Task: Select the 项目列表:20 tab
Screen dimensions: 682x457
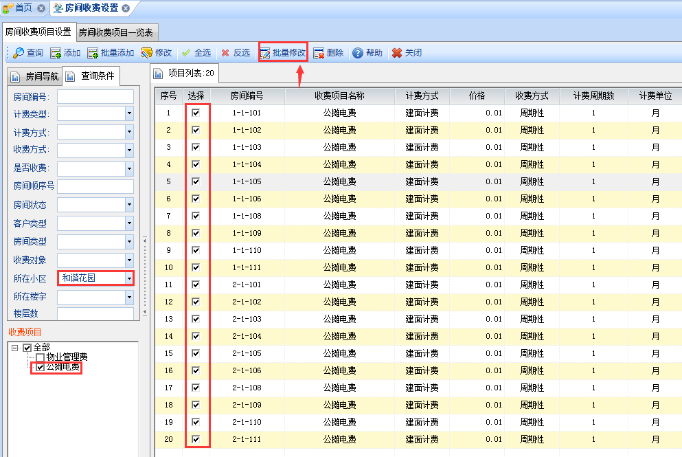Action: click(x=185, y=73)
